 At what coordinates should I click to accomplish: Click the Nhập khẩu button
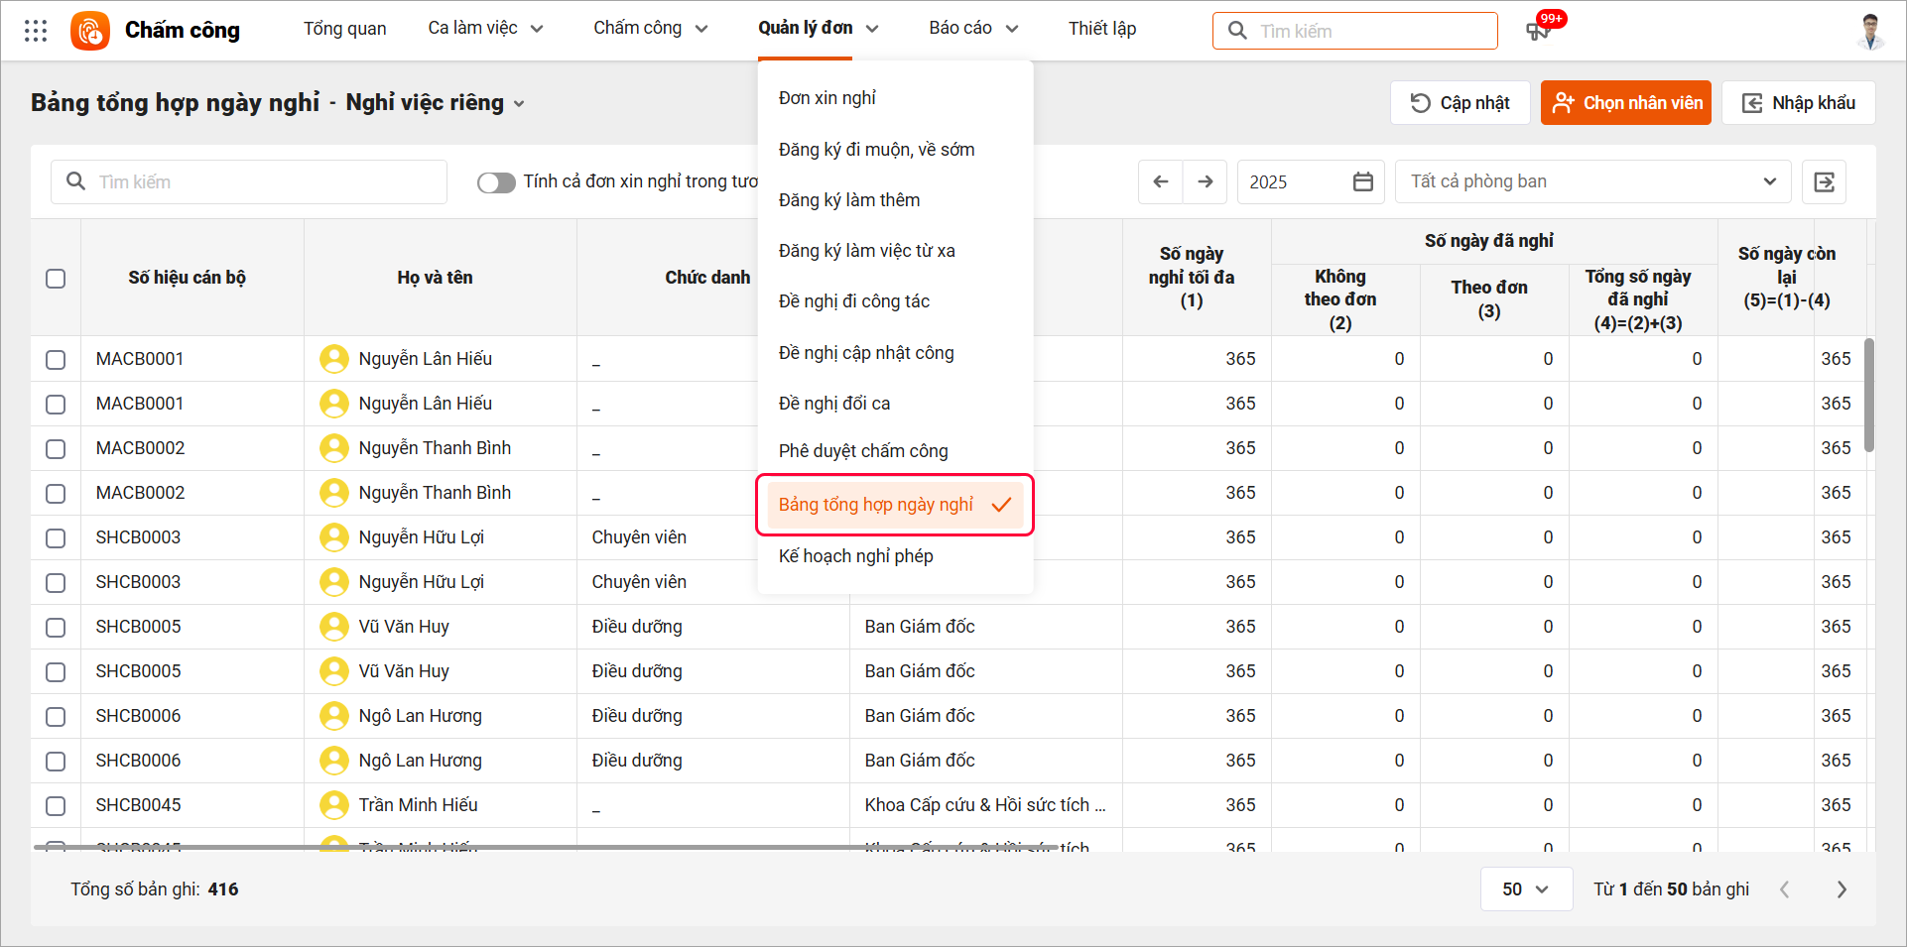tap(1799, 103)
